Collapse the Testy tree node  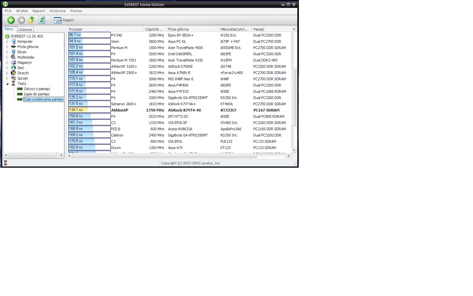coord(7,84)
